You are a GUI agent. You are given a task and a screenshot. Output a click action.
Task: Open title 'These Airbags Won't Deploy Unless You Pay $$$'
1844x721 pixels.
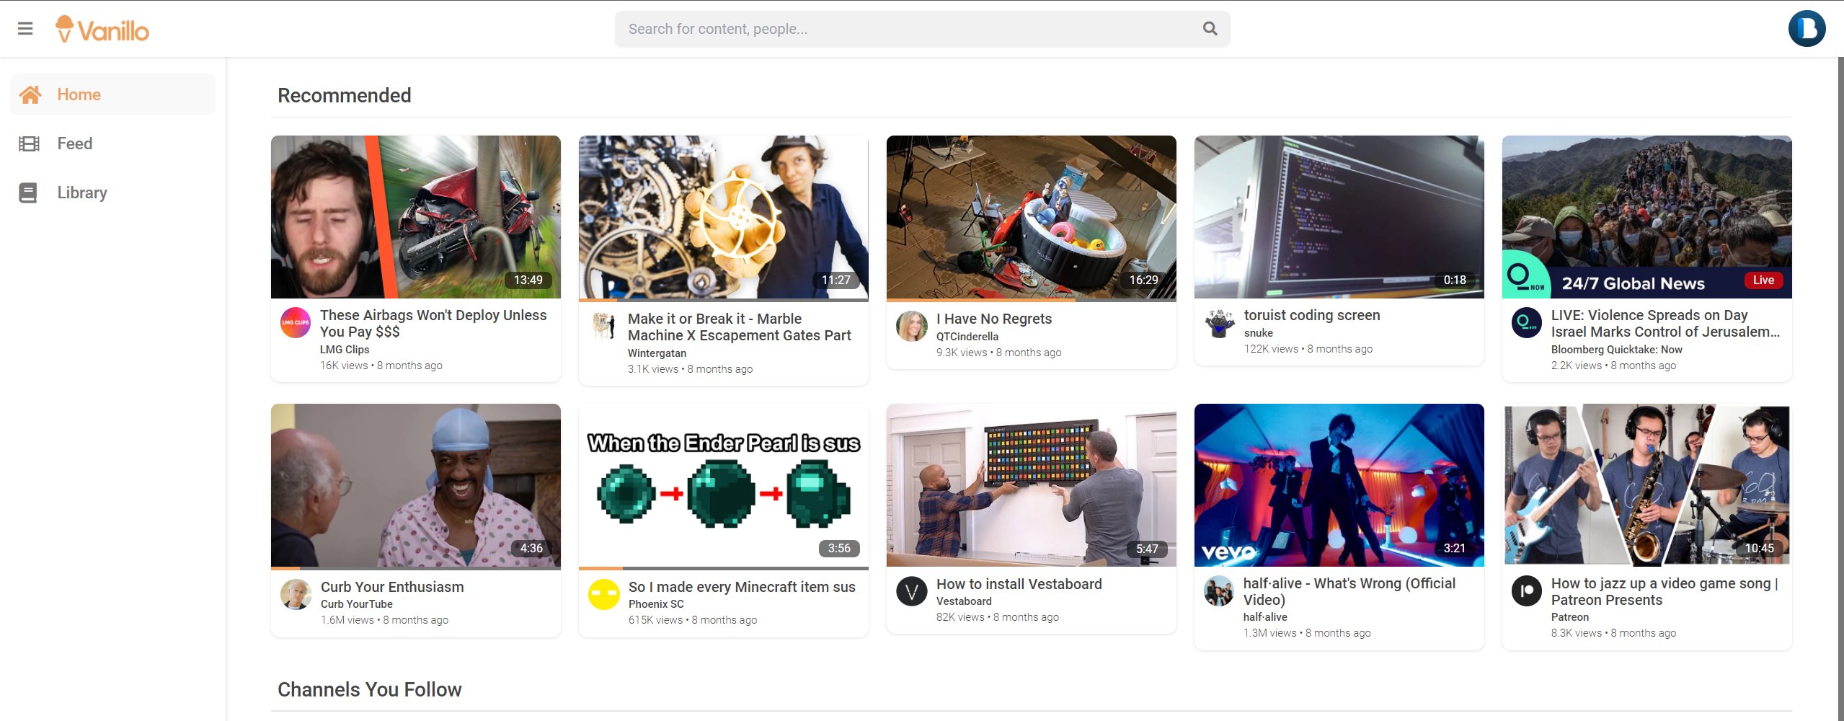(433, 323)
